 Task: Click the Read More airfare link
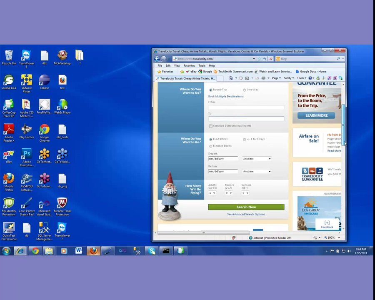tap(334, 151)
